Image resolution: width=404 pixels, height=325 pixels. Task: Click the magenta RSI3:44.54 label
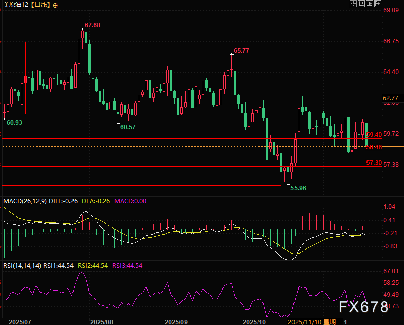click(x=127, y=265)
